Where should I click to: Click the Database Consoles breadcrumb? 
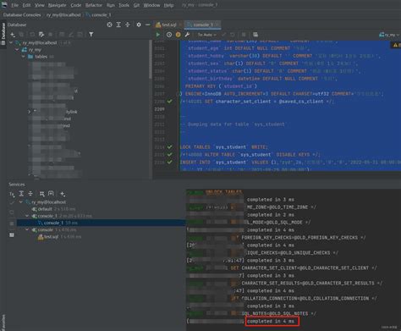[x=22, y=15]
